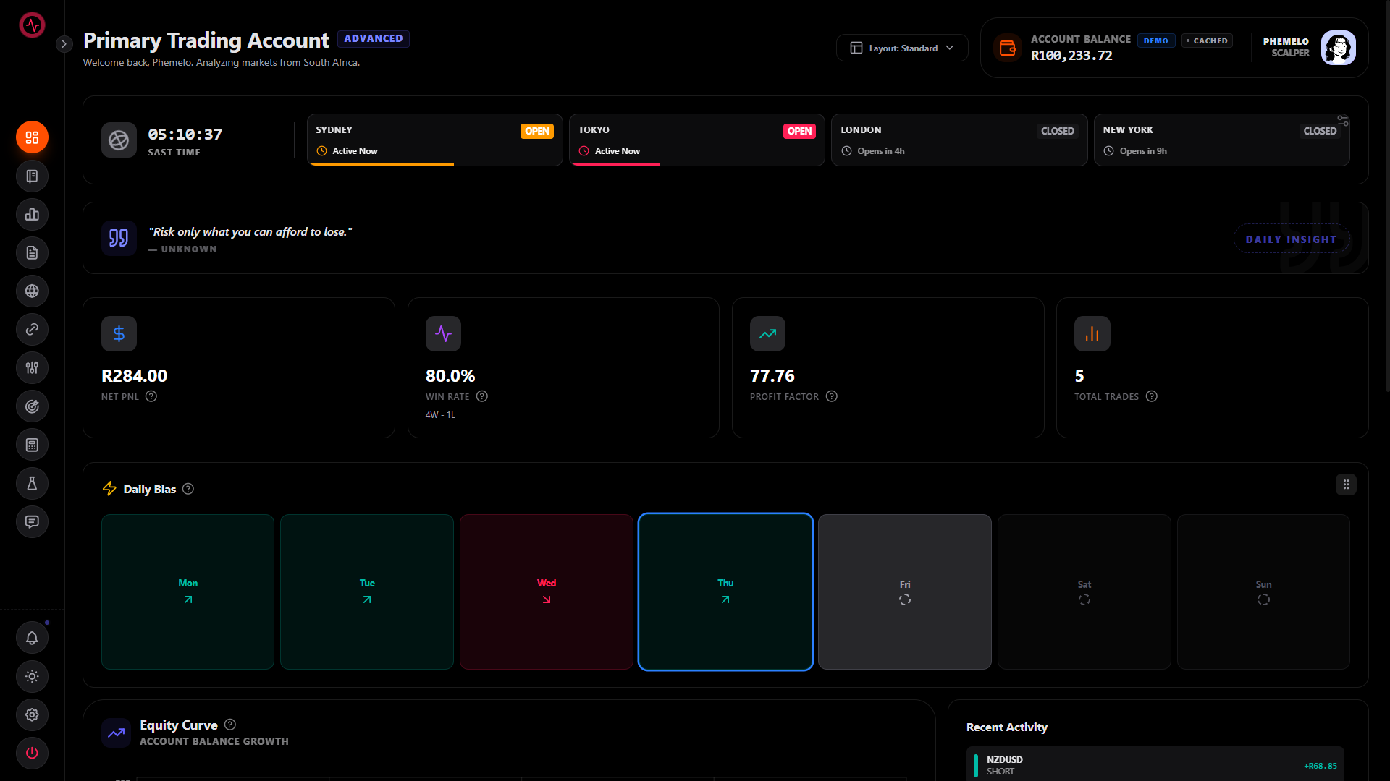The height and width of the screenshot is (781, 1390).
Task: Select the Sydney session tab
Action: click(434, 140)
